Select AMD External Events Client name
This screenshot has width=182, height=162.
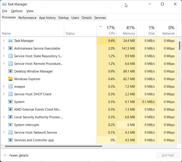tap(38, 109)
